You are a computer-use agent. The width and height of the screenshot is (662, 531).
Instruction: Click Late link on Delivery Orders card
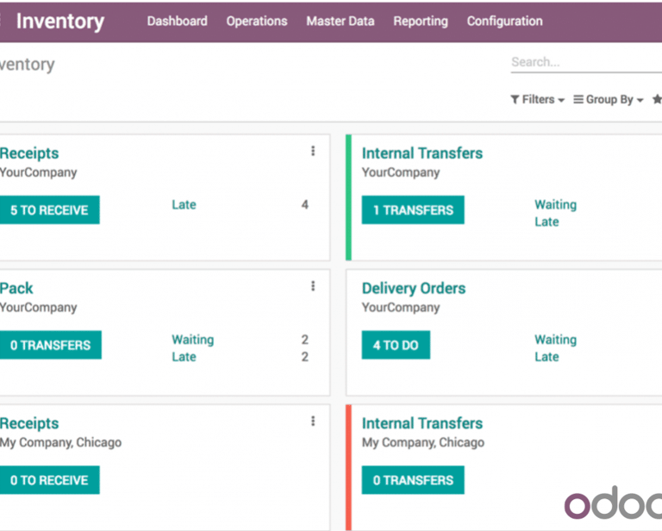[546, 357]
